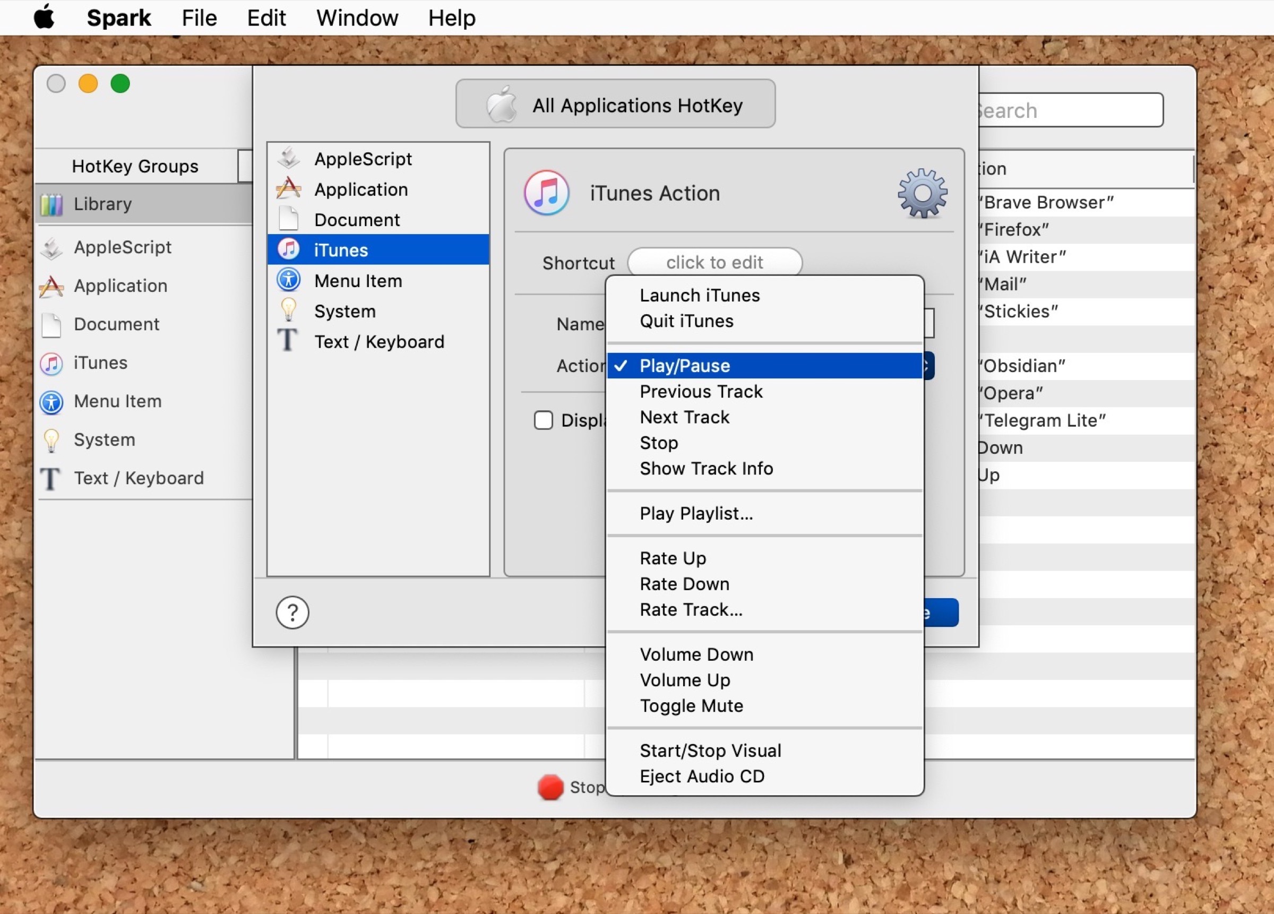This screenshot has width=1274, height=914.
Task: Click the All Applications HotKey button
Action: click(615, 105)
